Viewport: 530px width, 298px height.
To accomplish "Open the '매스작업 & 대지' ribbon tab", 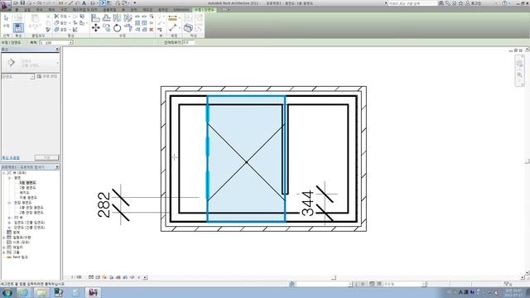I will pyautogui.click(x=84, y=10).
